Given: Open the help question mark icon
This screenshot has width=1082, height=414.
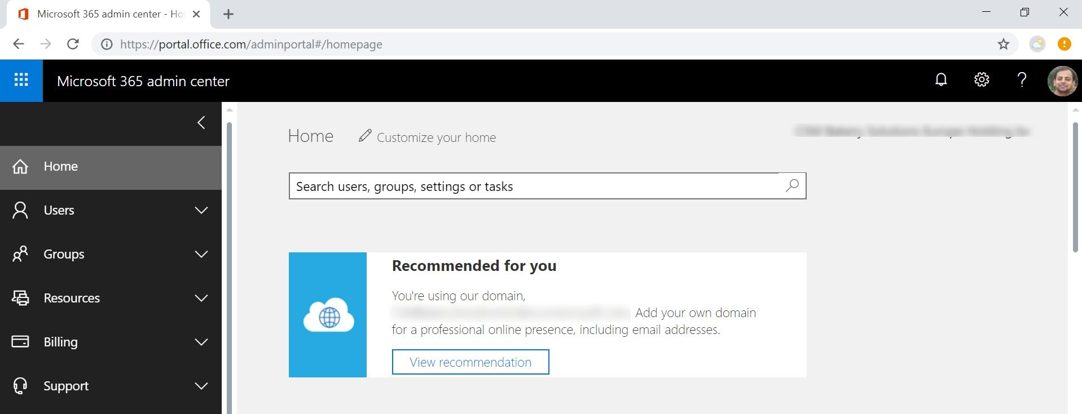Looking at the screenshot, I should [x=1022, y=80].
